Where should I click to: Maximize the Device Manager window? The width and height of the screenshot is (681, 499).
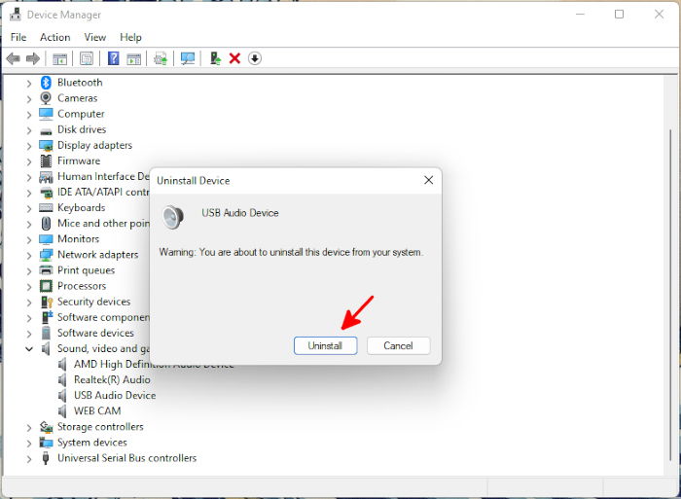(x=620, y=15)
